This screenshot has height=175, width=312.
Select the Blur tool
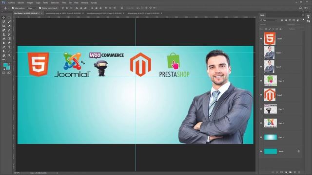click(3, 43)
